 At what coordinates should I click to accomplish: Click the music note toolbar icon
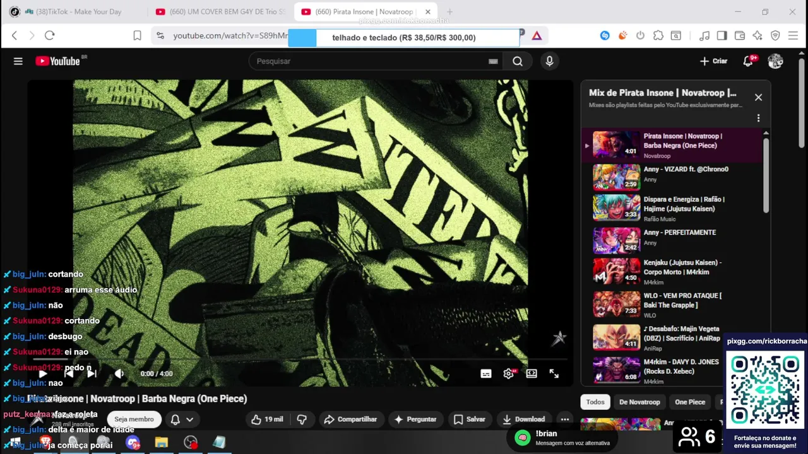[704, 36]
